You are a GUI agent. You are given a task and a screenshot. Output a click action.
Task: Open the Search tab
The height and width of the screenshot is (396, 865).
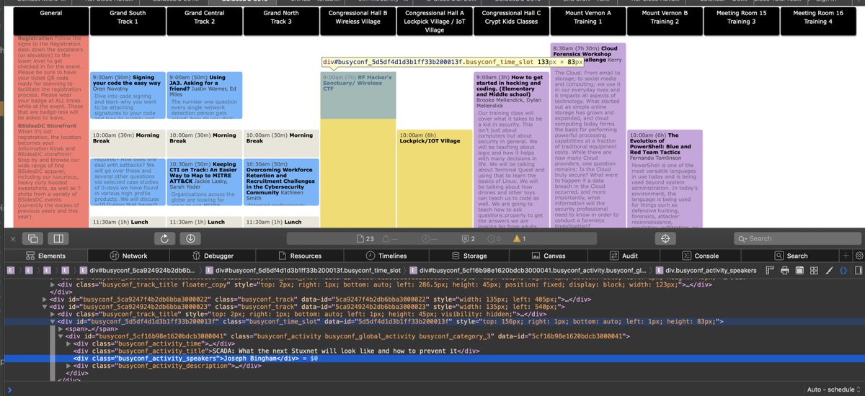click(791, 256)
